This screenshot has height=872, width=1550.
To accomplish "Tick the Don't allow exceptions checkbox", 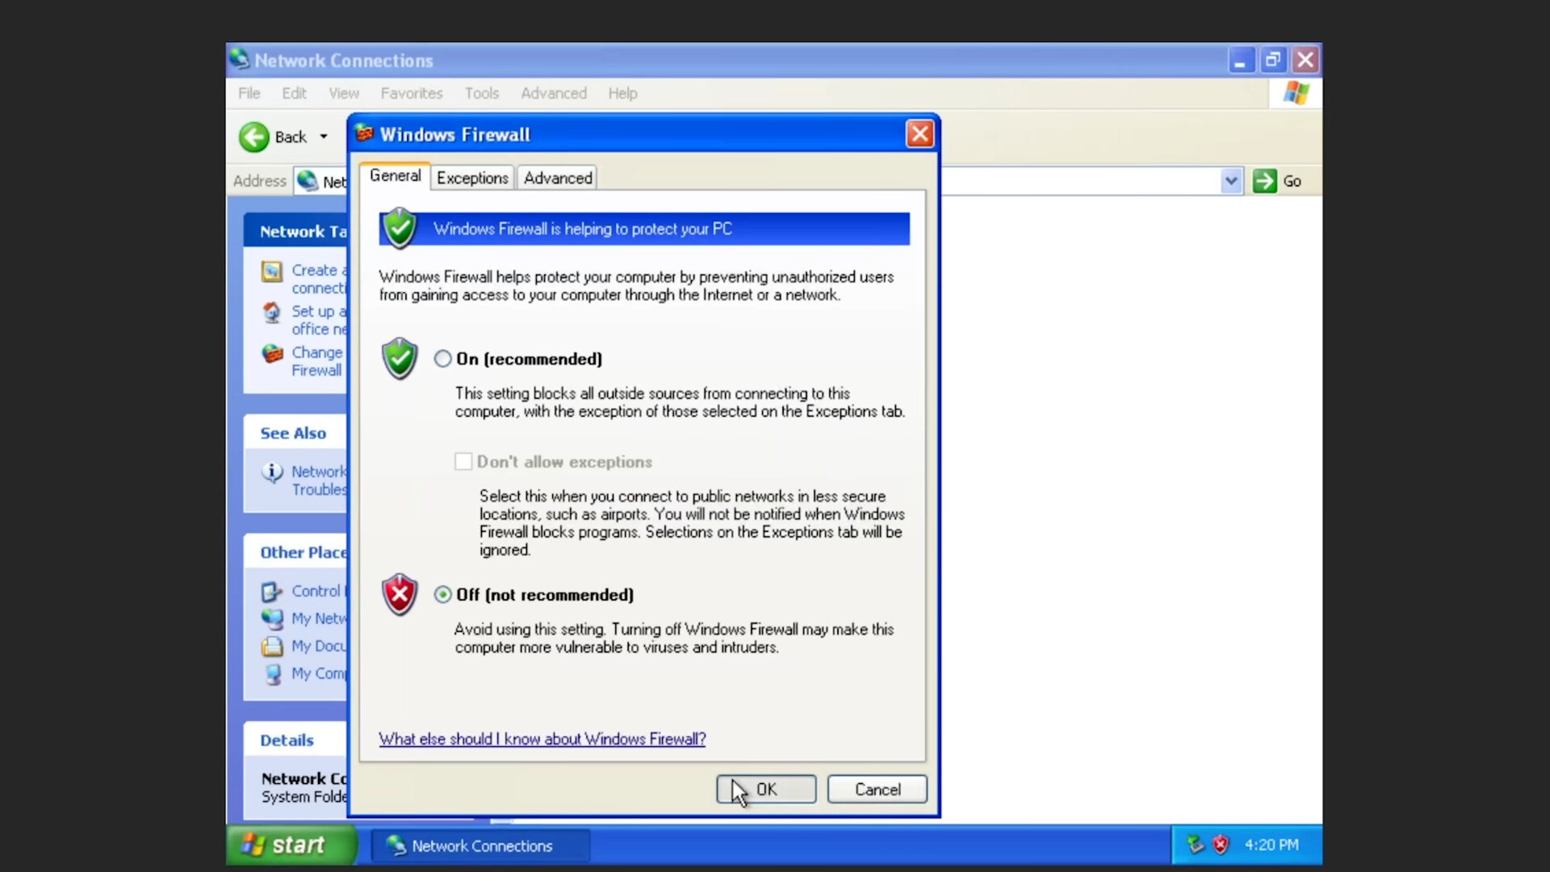I will pyautogui.click(x=463, y=462).
